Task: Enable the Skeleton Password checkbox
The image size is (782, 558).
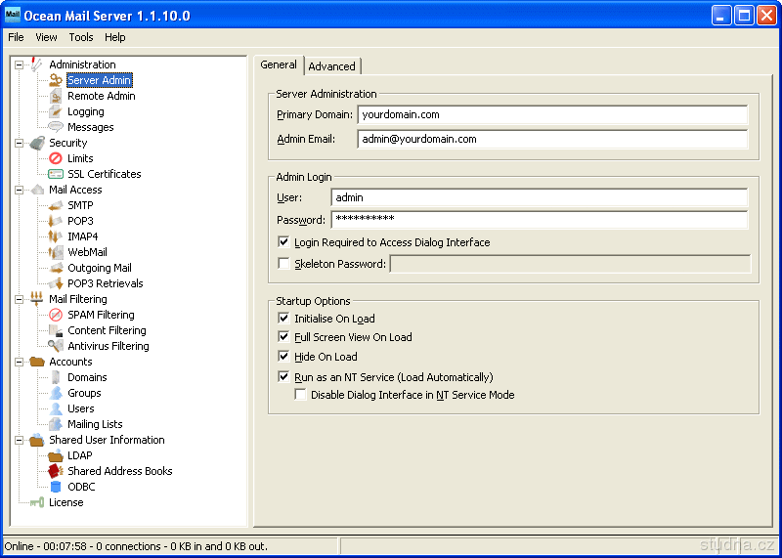Action: 283,264
